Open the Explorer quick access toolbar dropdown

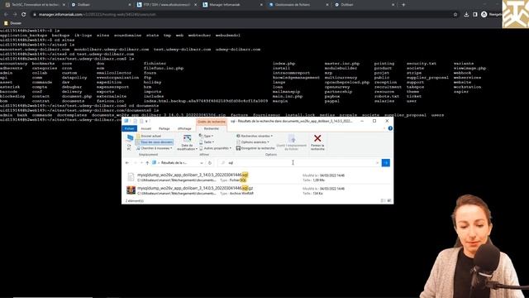point(146,121)
